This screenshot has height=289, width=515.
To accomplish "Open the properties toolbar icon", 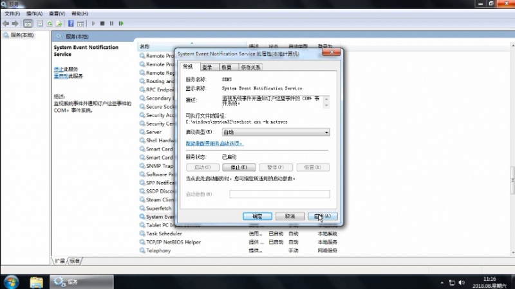I will 40,24.
